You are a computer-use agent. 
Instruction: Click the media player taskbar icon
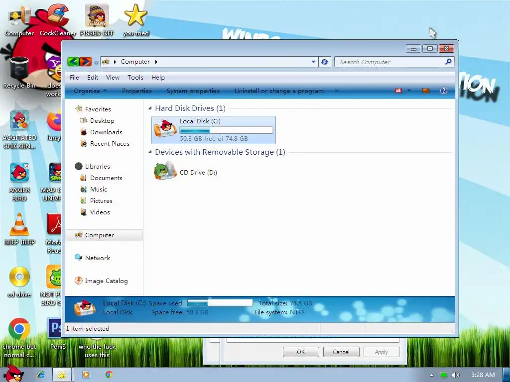pos(86,375)
